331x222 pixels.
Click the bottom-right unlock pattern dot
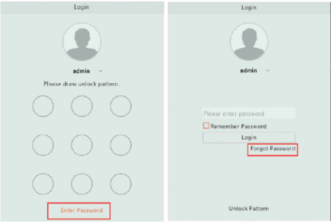point(120,184)
